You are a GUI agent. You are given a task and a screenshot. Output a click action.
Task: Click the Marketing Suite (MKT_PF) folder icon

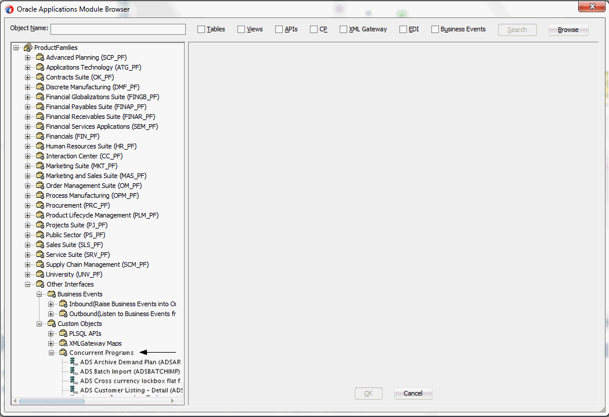click(x=40, y=166)
